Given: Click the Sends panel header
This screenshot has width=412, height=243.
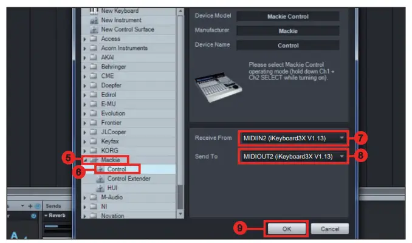Looking at the screenshot, I should 57,206.
